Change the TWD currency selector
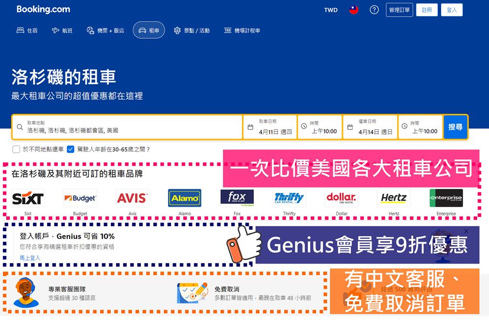The width and height of the screenshot is (489, 328). point(330,10)
